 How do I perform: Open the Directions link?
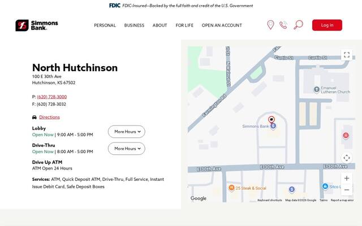49,117
